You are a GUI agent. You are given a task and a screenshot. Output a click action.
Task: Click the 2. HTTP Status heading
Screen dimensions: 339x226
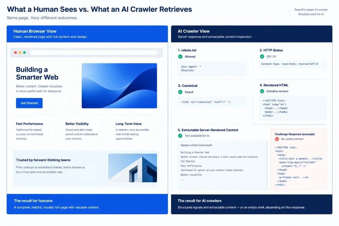pos(271,50)
